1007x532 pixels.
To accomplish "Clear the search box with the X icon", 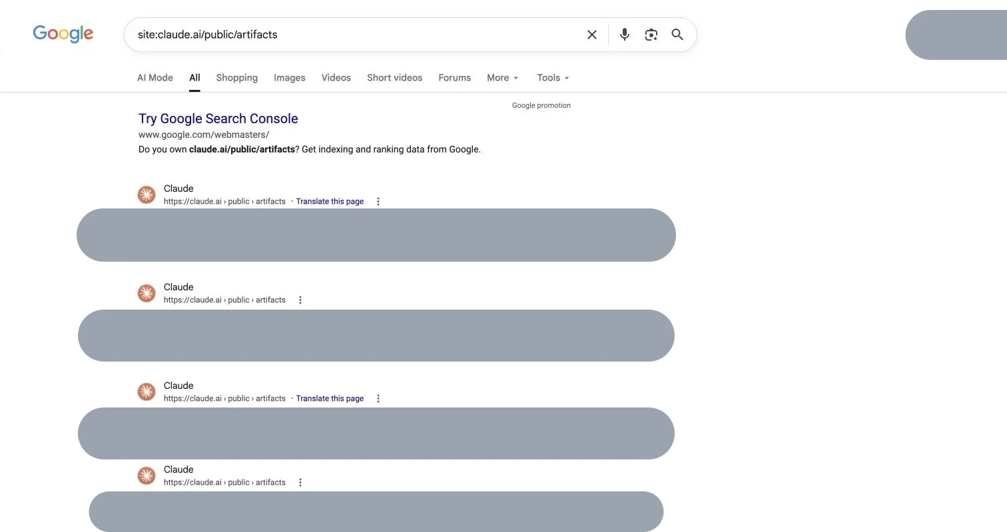I will pyautogui.click(x=591, y=35).
